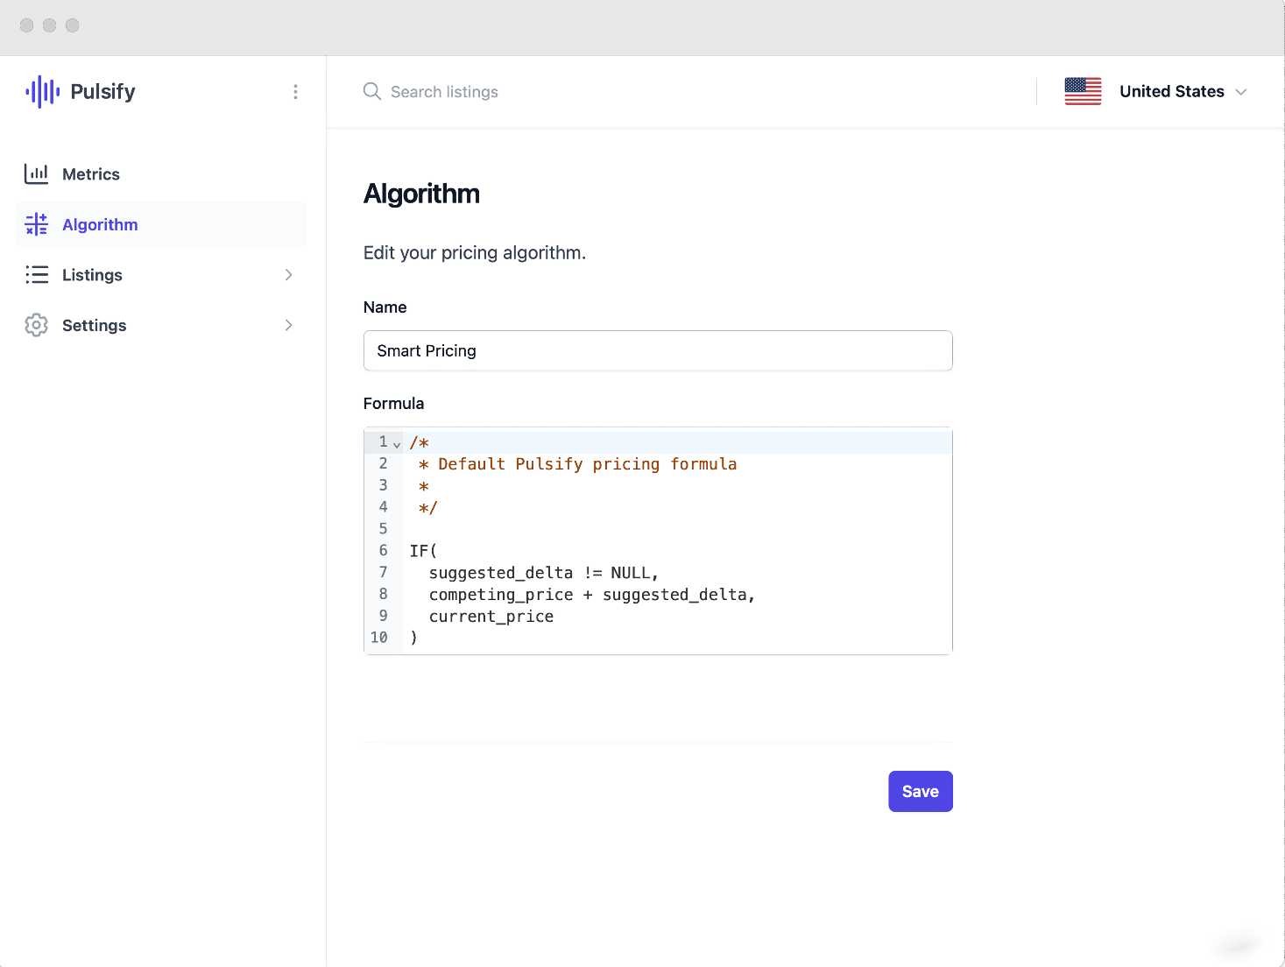Click line number 10 in gutter

378,638
